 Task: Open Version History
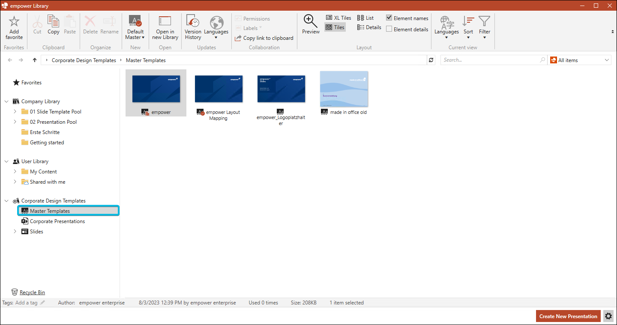point(193,27)
